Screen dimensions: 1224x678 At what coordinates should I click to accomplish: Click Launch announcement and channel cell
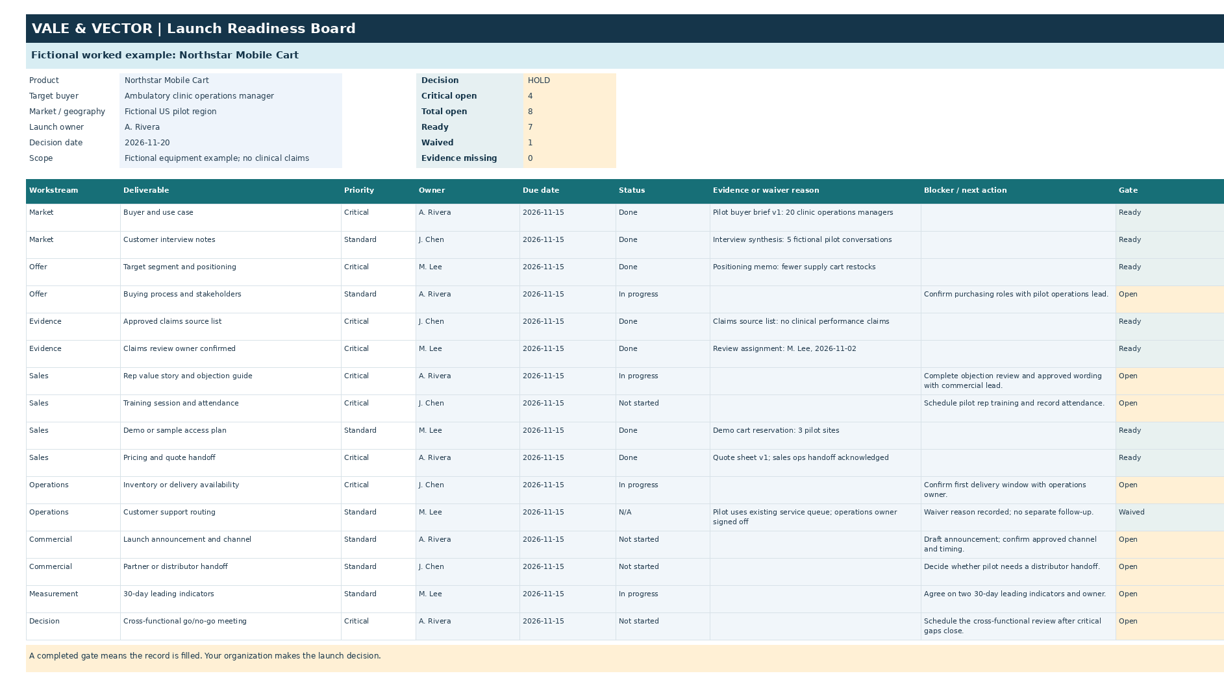231,545
